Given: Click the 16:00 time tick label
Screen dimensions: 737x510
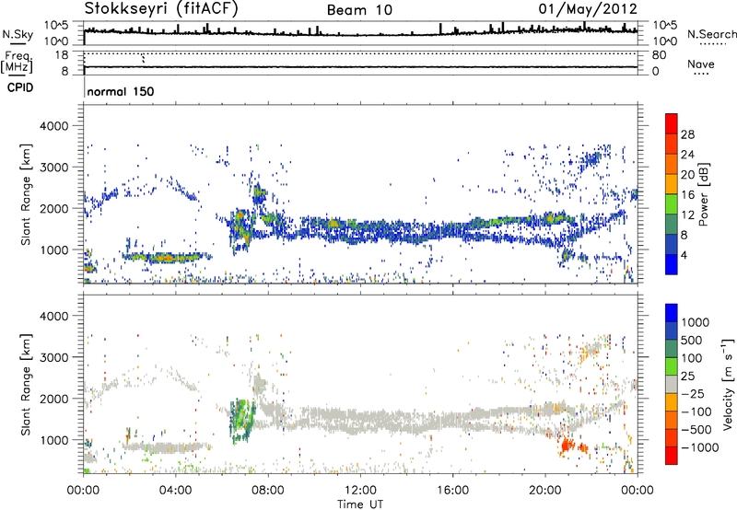Looking at the screenshot, I should (452, 491).
